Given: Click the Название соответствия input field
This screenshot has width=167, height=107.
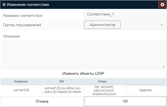Looking at the screenshot, I should [x=124, y=14].
